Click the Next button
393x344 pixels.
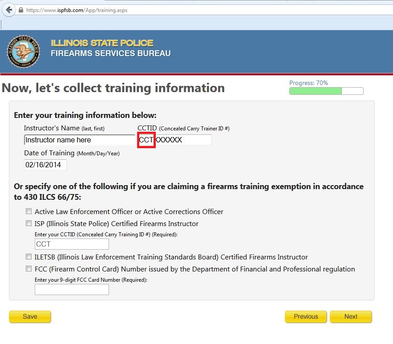pyautogui.click(x=351, y=316)
